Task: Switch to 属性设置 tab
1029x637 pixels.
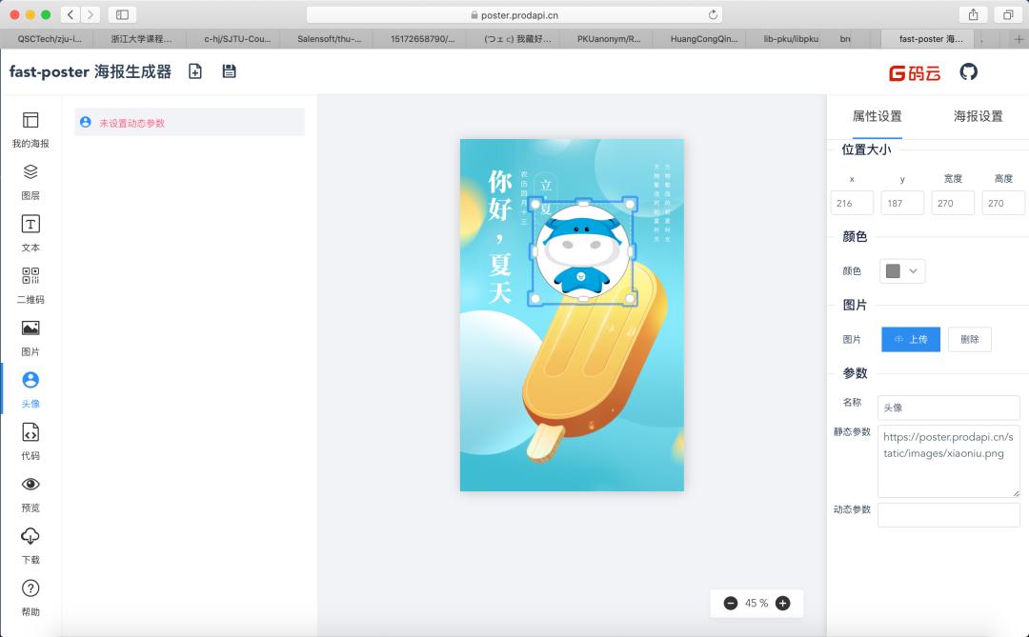Action: pos(877,116)
